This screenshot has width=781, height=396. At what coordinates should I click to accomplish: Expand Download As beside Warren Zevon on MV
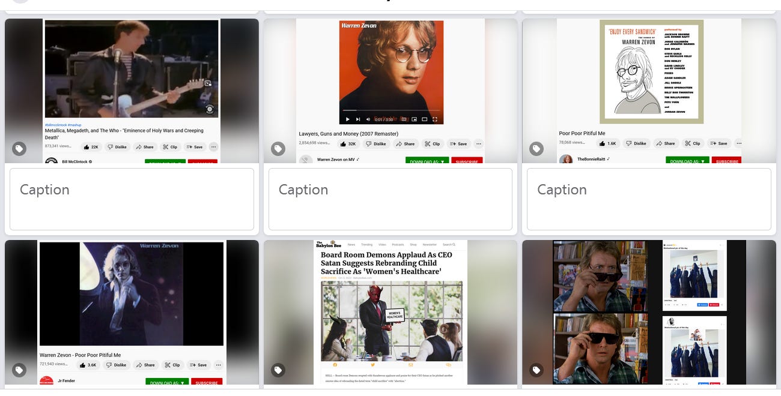[427, 161]
